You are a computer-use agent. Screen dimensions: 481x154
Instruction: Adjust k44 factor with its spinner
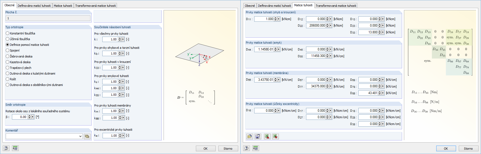[x=120, y=88]
